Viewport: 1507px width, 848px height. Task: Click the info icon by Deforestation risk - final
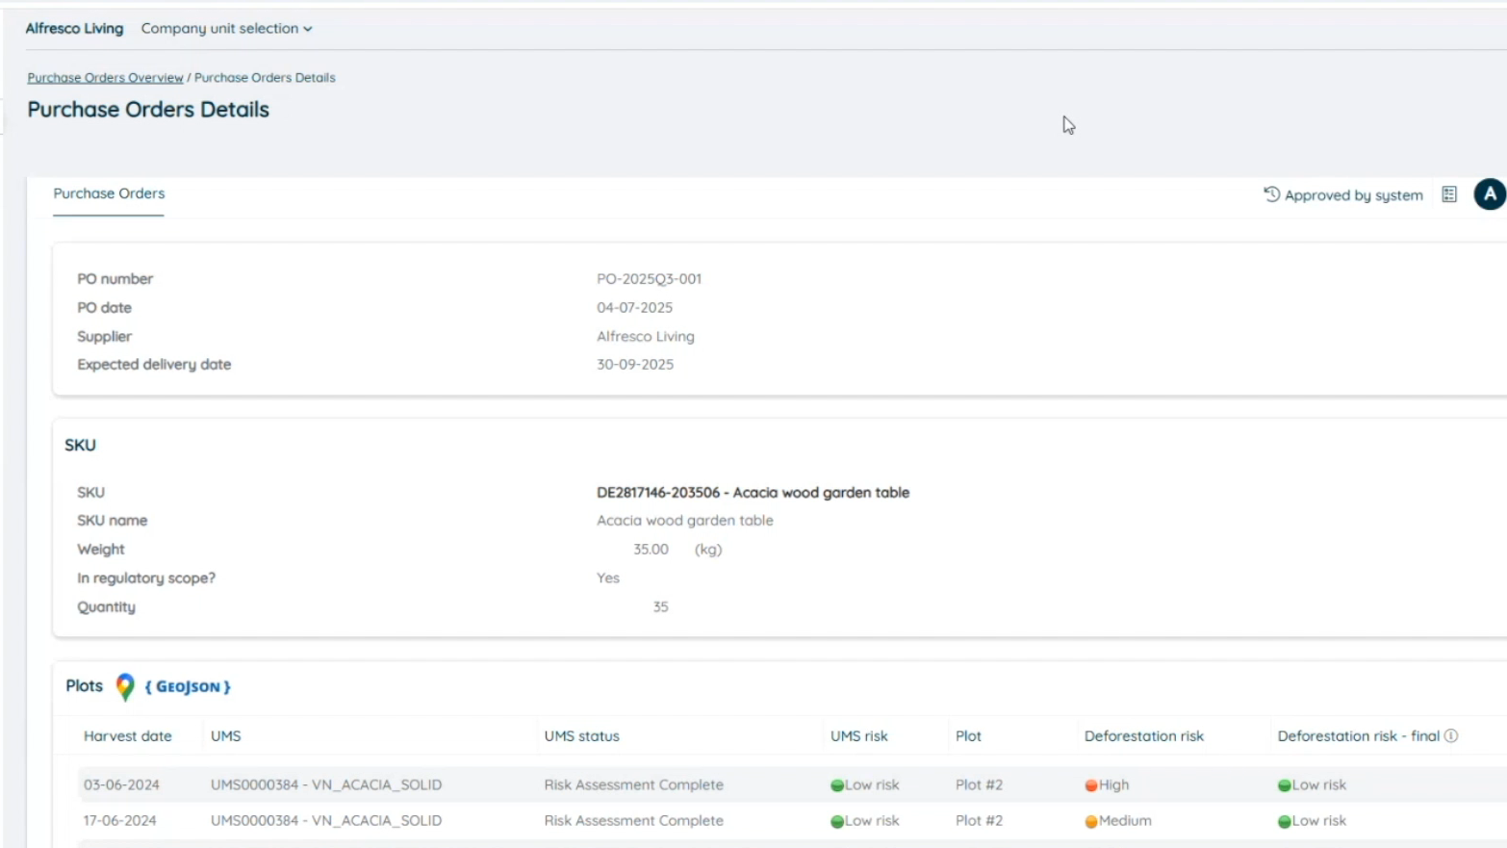[x=1451, y=736]
